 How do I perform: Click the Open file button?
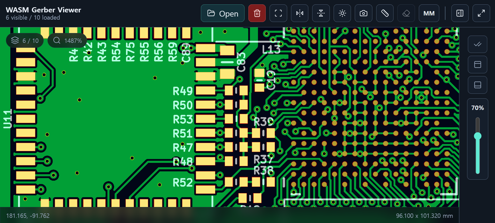222,13
